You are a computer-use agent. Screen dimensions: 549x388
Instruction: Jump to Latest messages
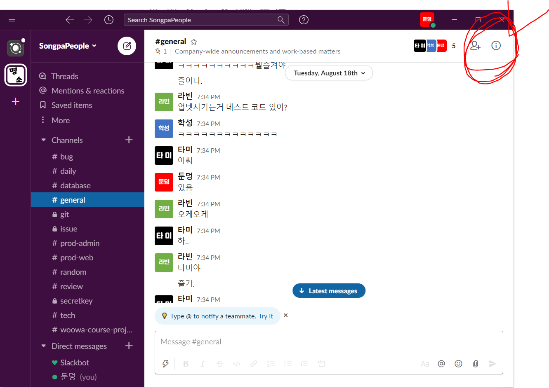coord(329,291)
